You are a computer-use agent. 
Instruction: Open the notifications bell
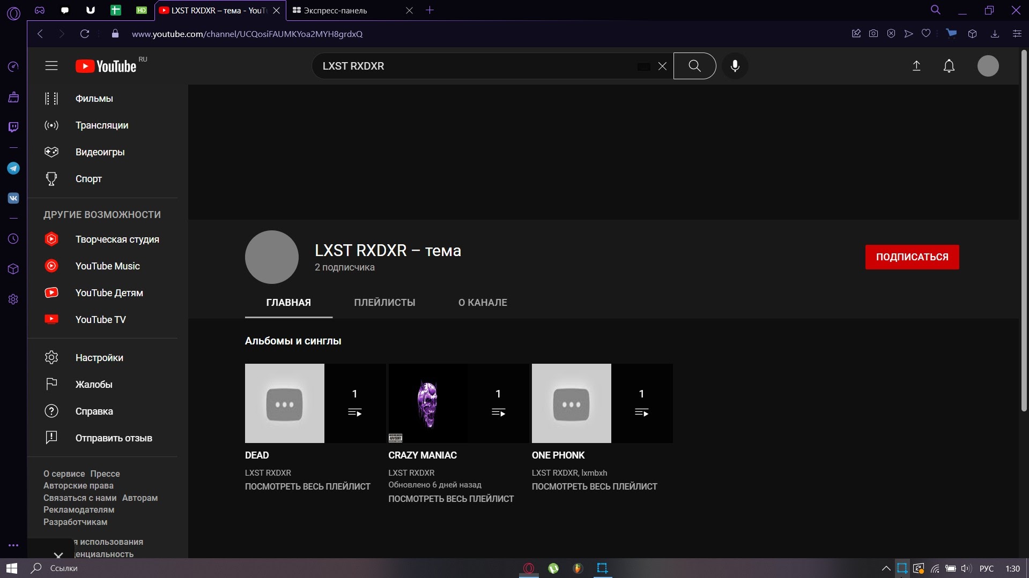point(949,66)
